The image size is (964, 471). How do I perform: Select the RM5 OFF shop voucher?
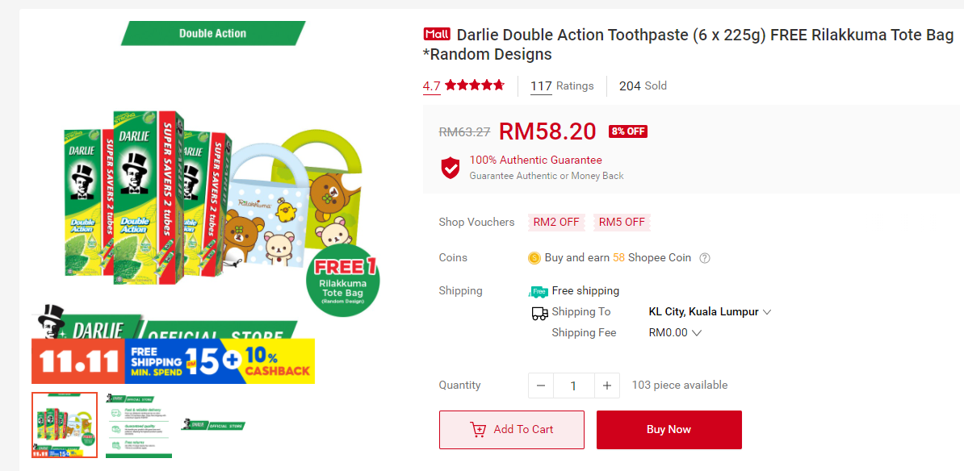622,222
